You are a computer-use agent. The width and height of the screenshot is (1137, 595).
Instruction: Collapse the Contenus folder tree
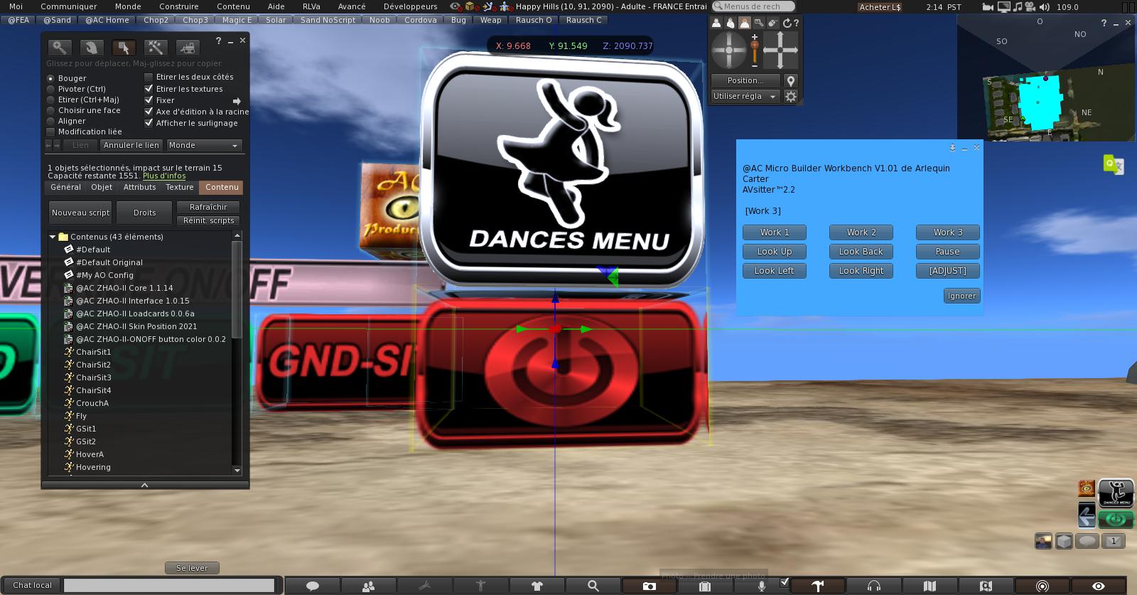point(53,237)
